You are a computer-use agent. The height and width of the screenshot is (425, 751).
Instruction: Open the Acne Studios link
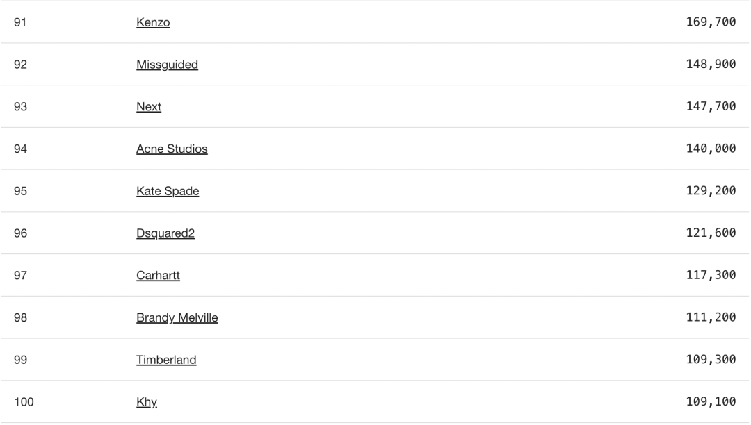click(172, 149)
